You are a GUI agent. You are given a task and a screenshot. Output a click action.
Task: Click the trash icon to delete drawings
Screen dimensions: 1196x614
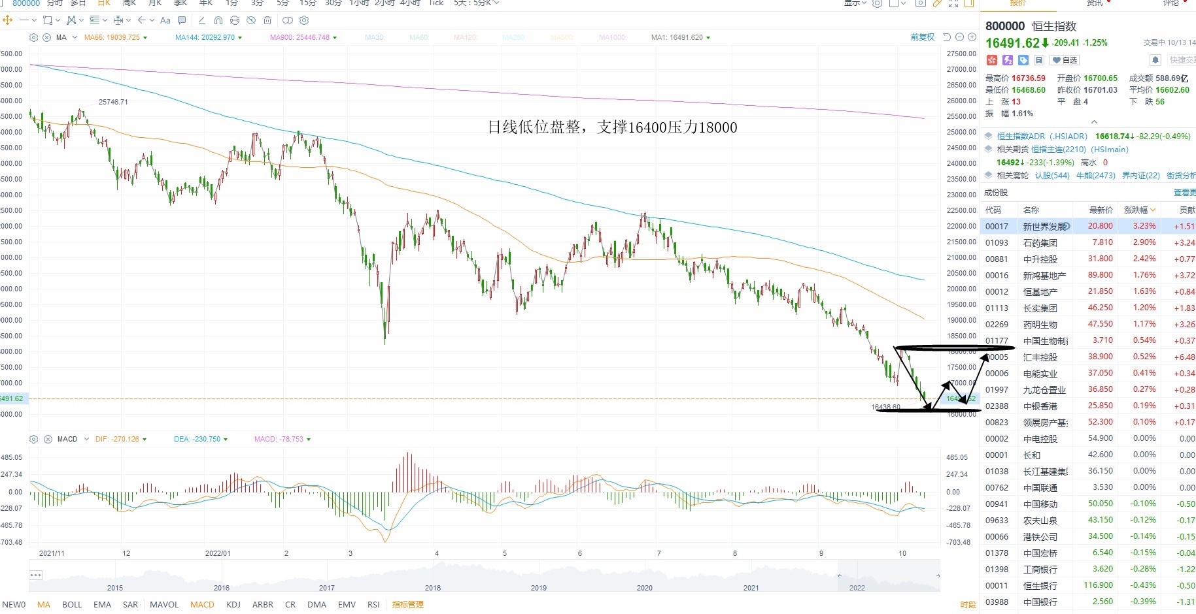(x=267, y=20)
